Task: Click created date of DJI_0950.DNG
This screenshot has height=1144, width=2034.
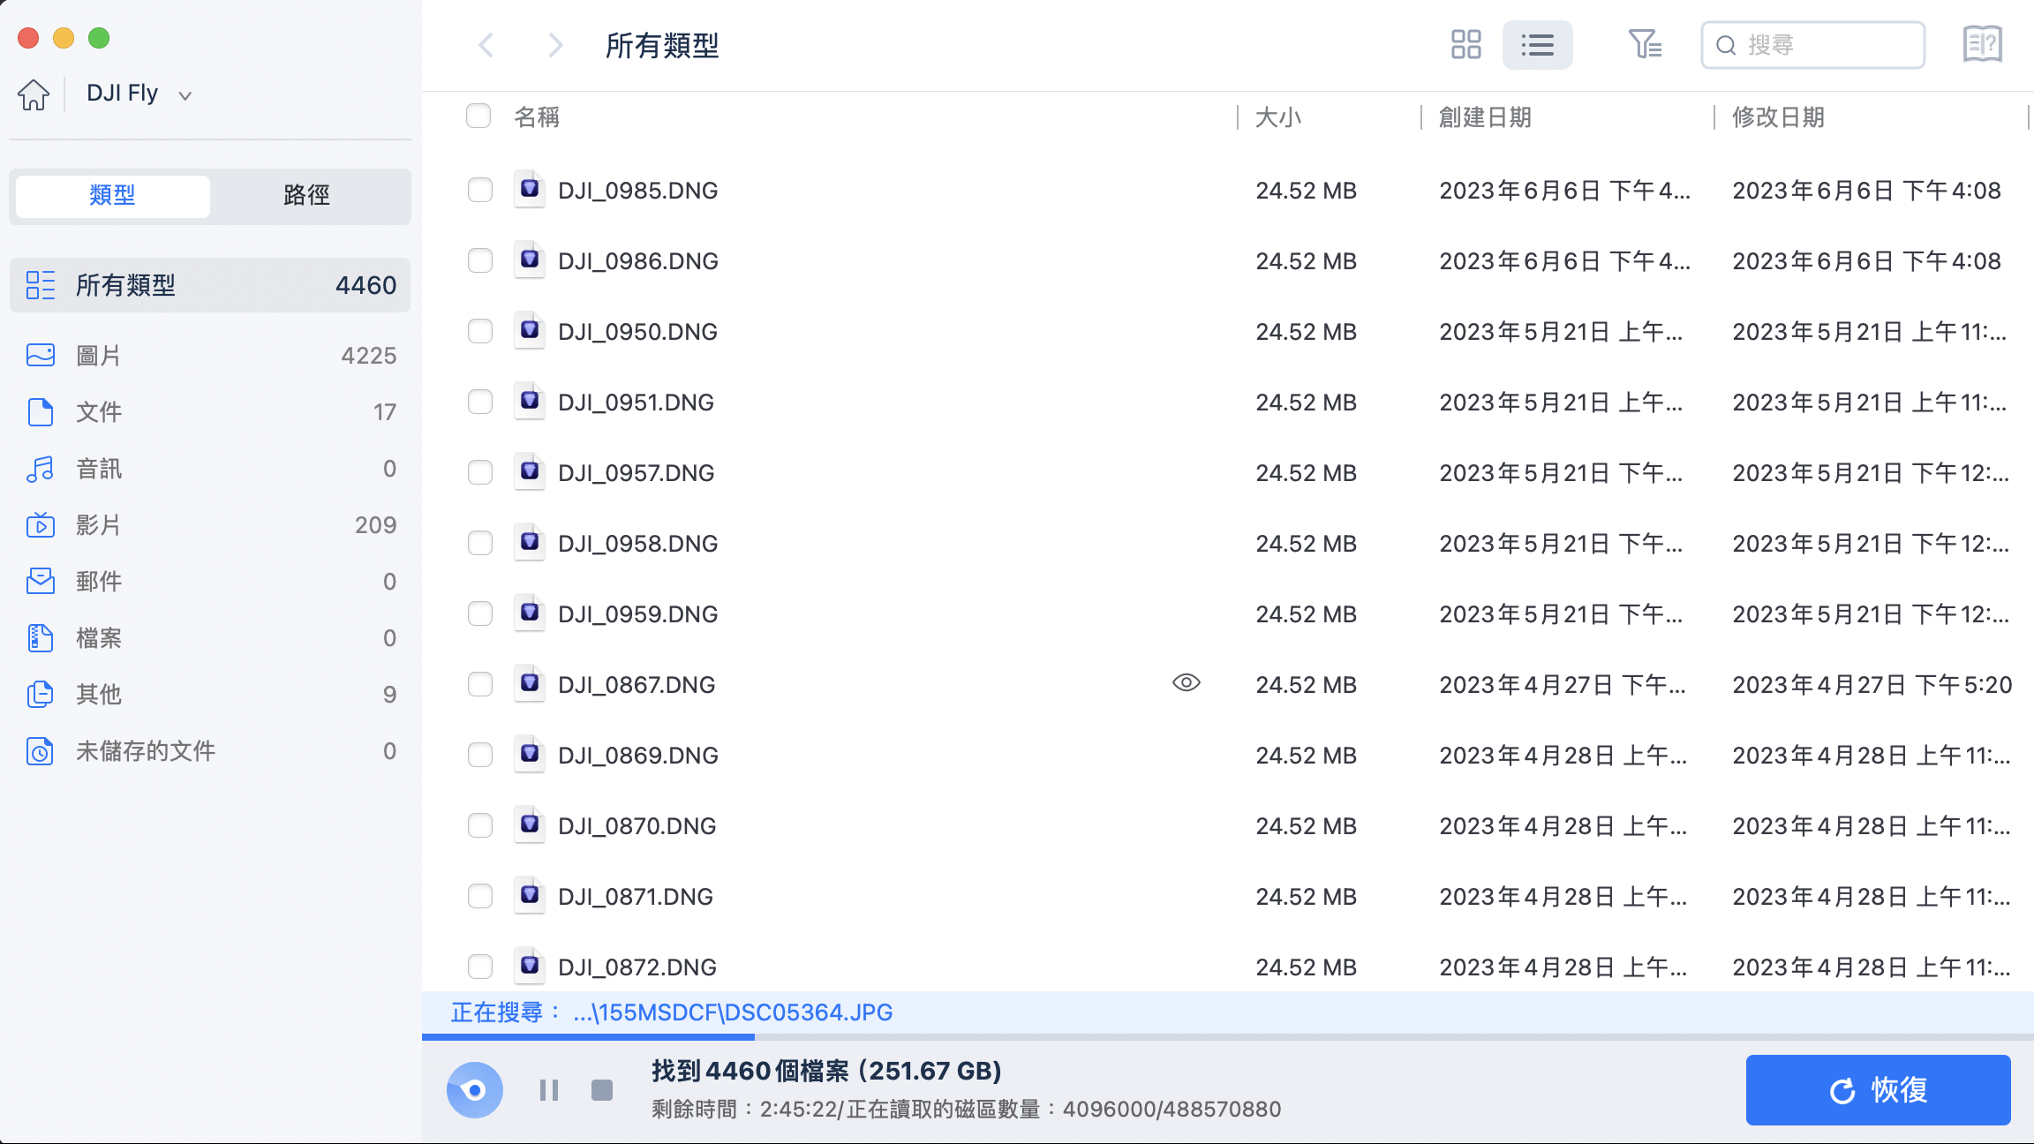Action: [1561, 332]
